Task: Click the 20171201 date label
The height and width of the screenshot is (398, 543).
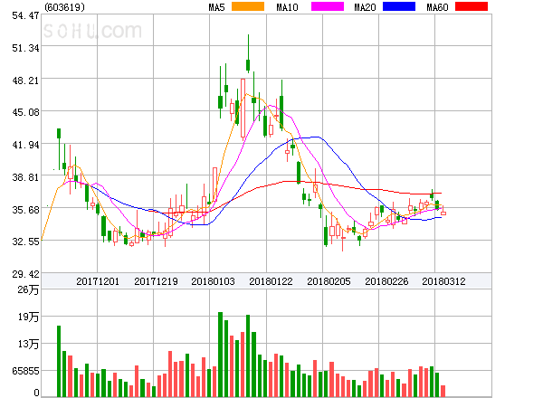Action: 98,281
